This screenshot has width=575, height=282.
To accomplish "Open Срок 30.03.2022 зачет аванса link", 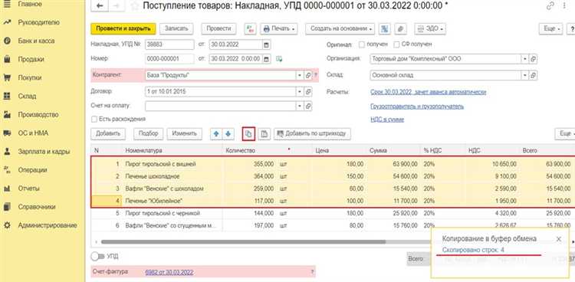I will click(429, 92).
